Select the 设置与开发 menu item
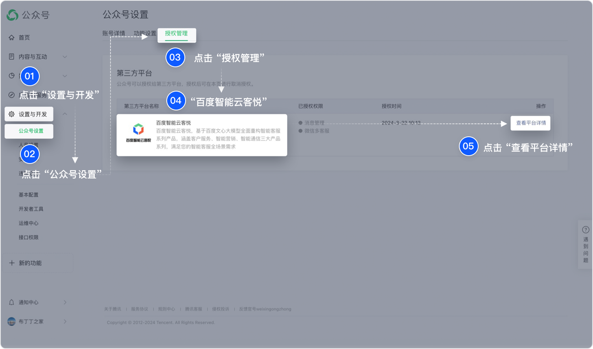This screenshot has width=593, height=349. (x=29, y=114)
